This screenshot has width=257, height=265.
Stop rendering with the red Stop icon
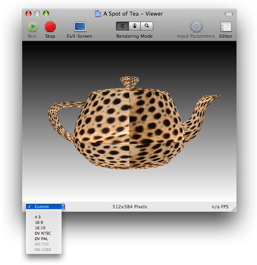50,27
